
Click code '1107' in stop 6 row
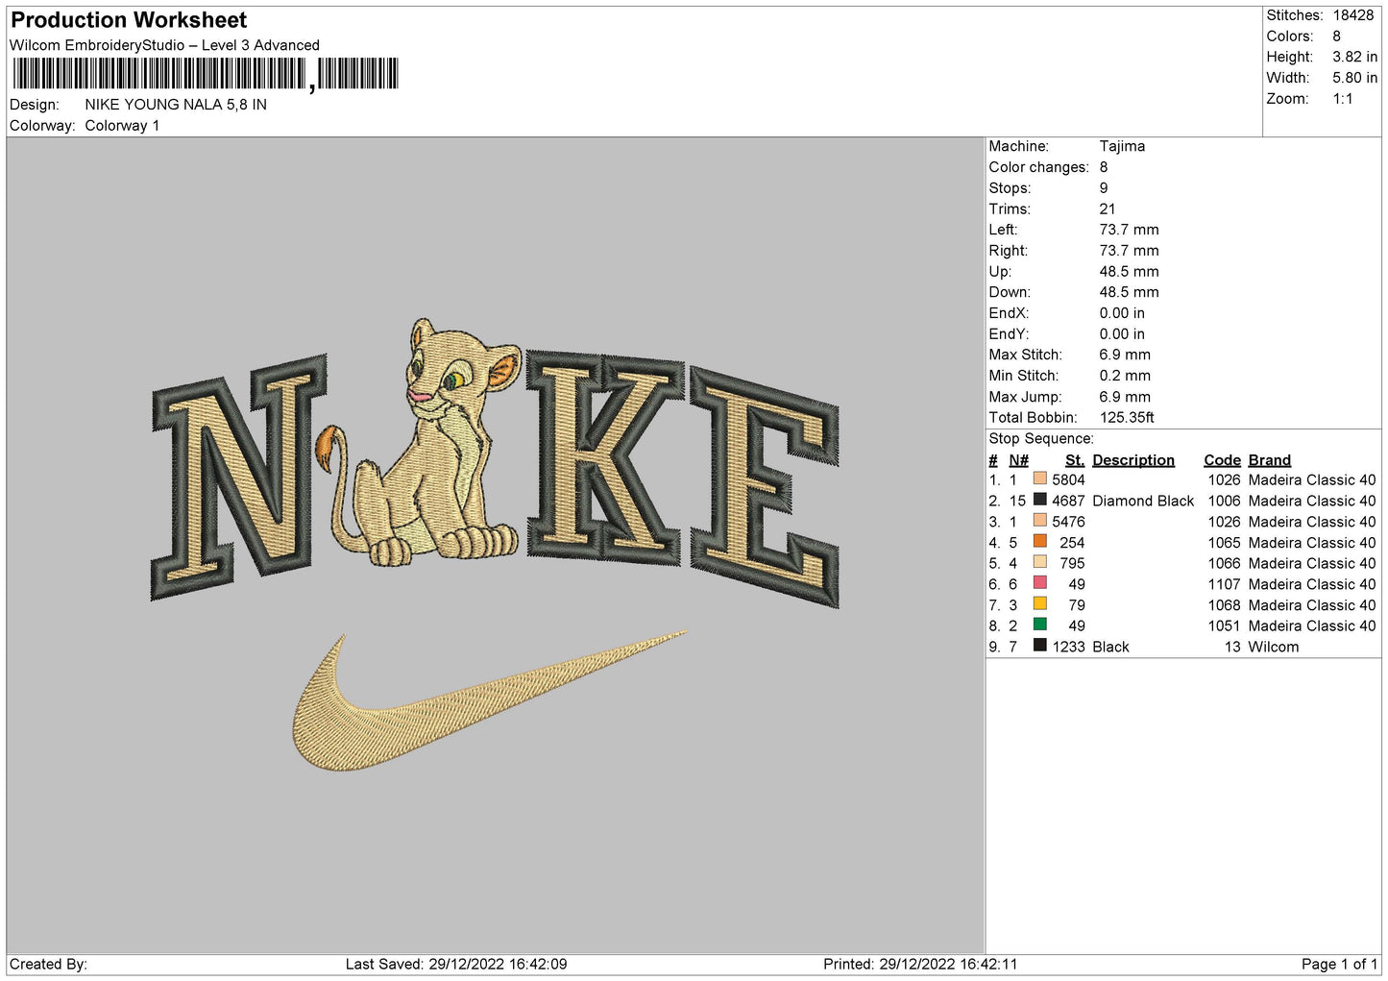pyautogui.click(x=1224, y=584)
